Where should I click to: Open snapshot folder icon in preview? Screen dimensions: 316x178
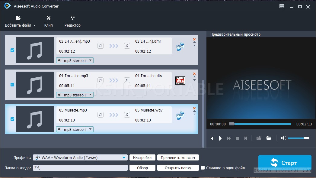click(269, 138)
